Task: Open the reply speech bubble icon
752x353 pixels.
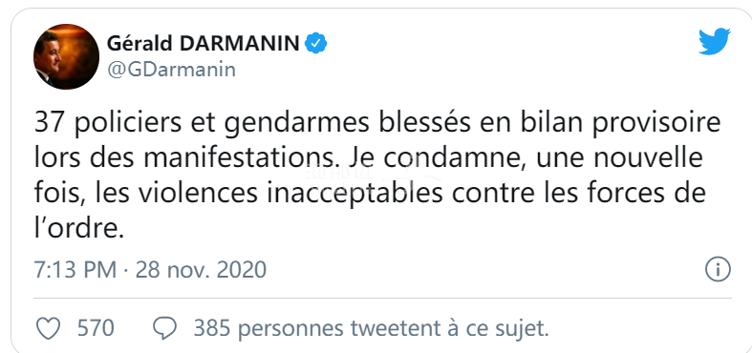Action: tap(164, 329)
